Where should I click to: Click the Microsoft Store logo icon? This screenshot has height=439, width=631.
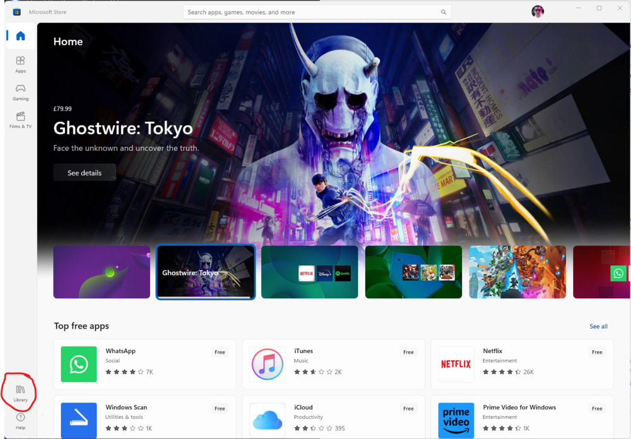17,12
